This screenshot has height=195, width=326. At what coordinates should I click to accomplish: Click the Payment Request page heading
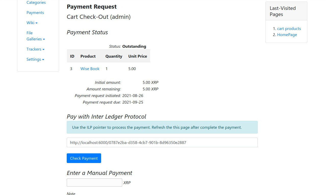92,7
